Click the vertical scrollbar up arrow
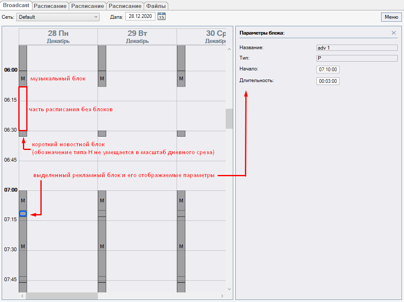 click(x=229, y=49)
